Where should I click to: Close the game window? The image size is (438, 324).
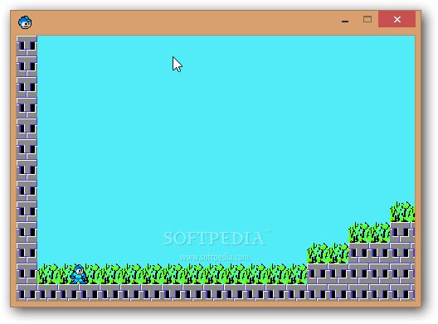397,19
